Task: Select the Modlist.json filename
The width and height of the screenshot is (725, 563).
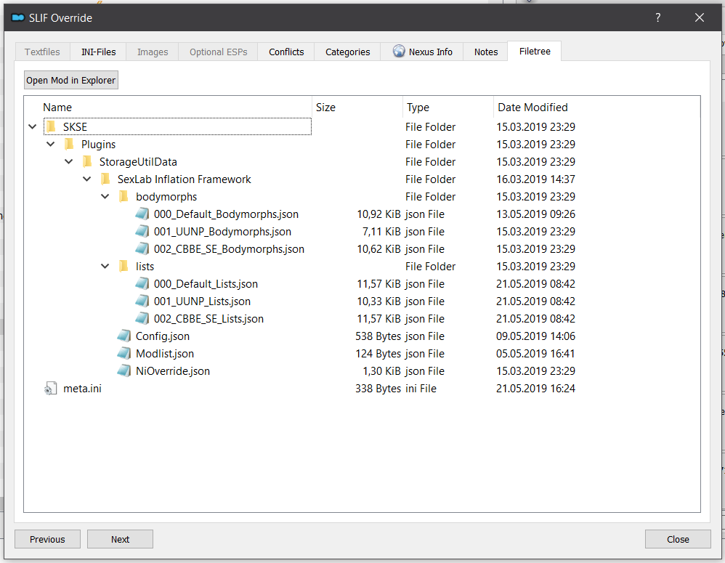Action: (x=165, y=354)
